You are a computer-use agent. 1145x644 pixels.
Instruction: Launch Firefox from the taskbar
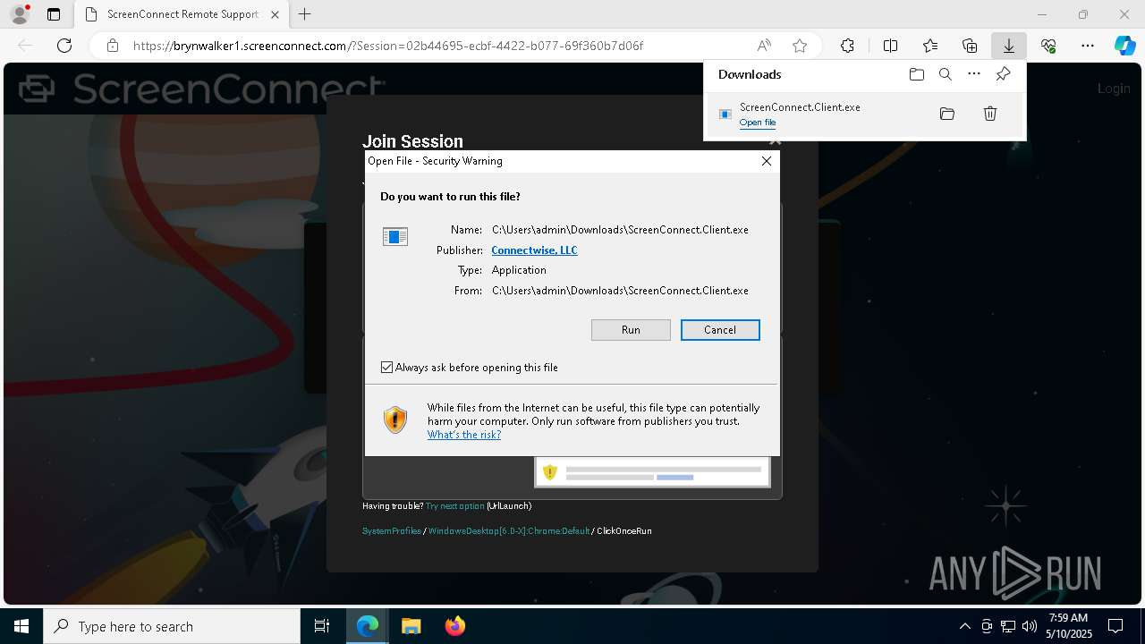tap(454, 626)
